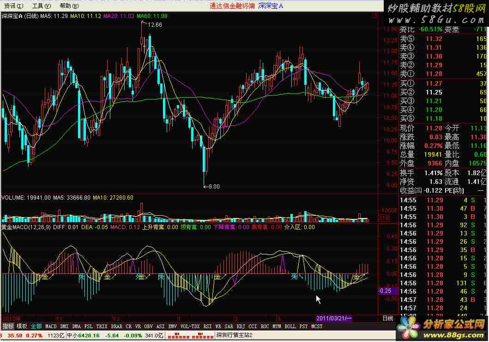The height and width of the screenshot is (342, 489).
Task: Click the 14:55 trade row with volume 47
Action: 443,208
